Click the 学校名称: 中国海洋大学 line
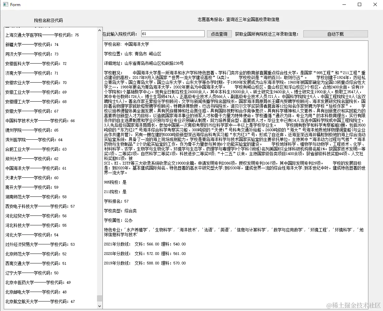 [126, 45]
